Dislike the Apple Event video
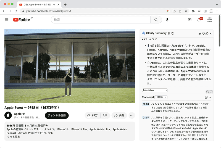Image resolution: width=221 pixels, height=148 pixels. click(105, 115)
